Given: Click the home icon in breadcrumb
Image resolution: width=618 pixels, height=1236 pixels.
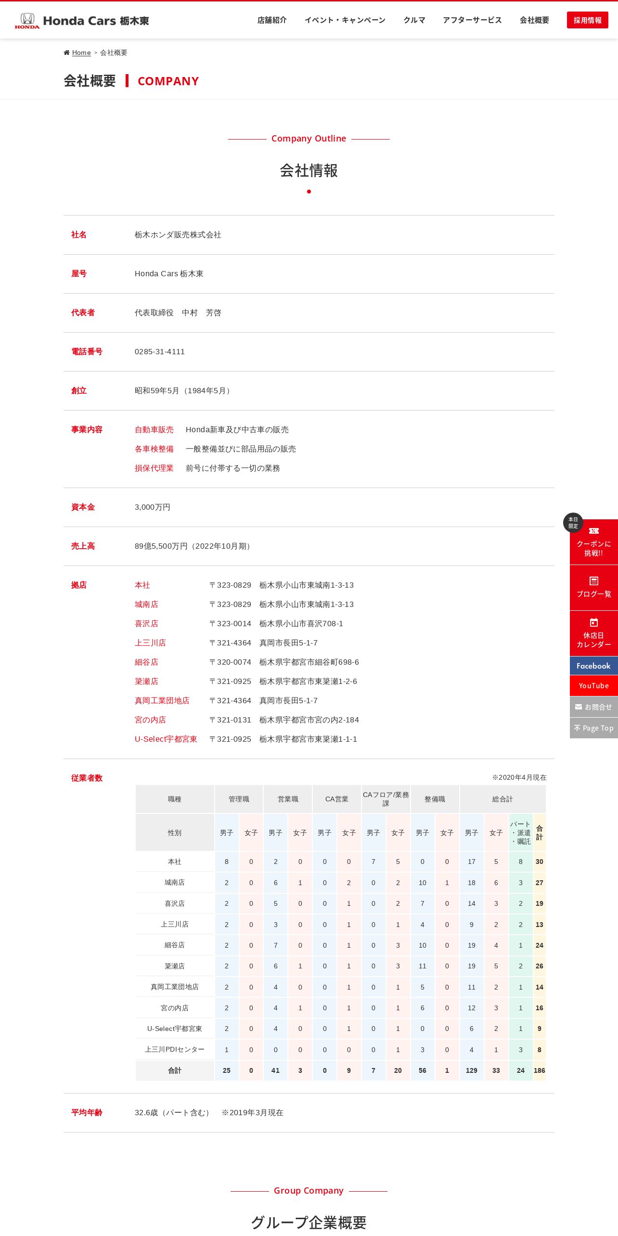Looking at the screenshot, I should coord(66,52).
